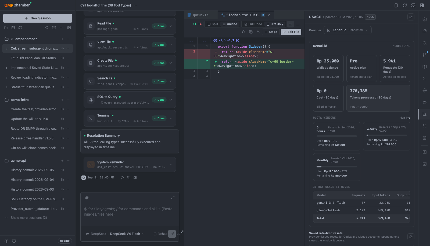Click the retry icon beside Sep 8 timestamp
Image resolution: width=430 pixels, height=246 pixels.
click(122, 178)
